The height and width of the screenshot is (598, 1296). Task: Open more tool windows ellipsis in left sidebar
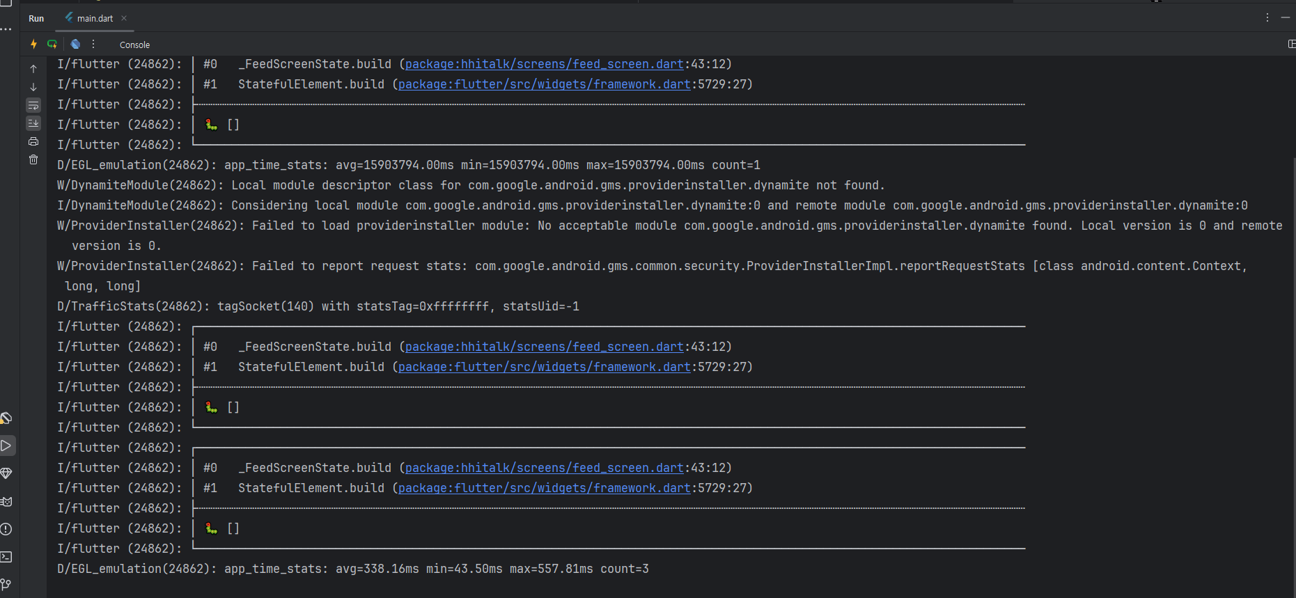[x=6, y=29]
